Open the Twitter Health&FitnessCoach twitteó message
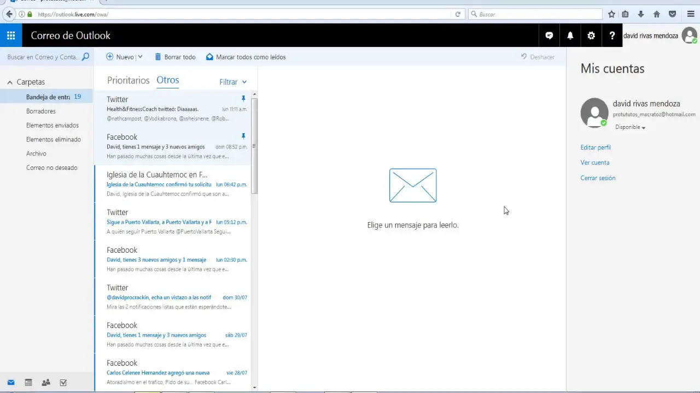This screenshot has width=700, height=393. (x=172, y=109)
